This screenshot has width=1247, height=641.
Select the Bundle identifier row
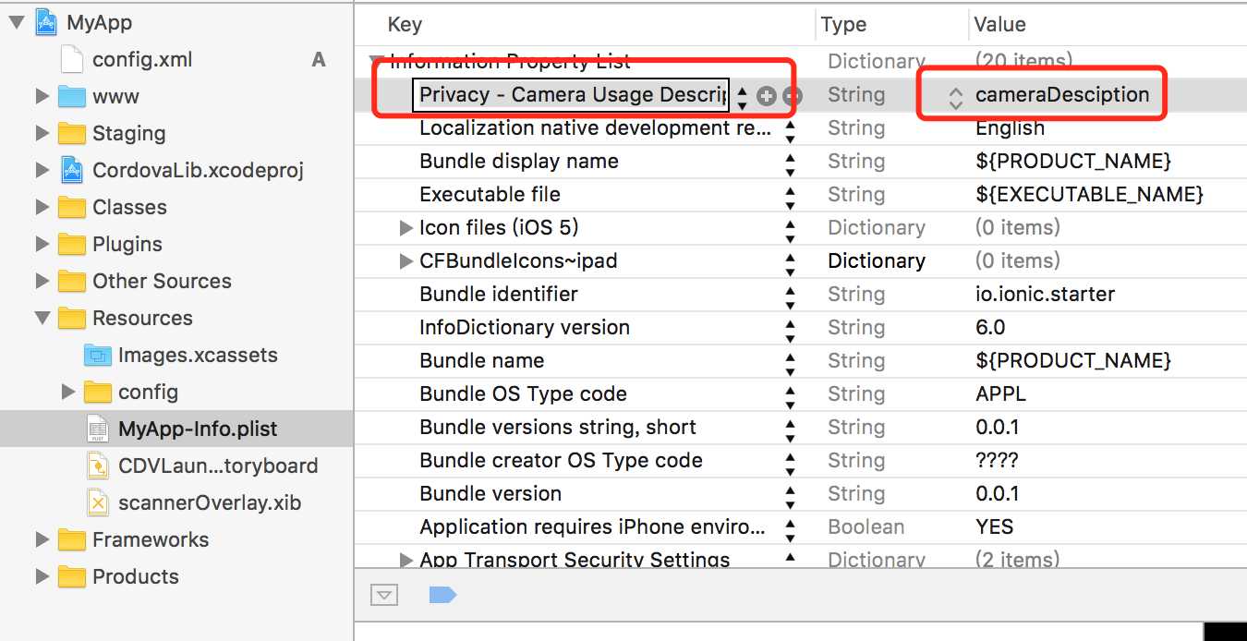[801, 295]
